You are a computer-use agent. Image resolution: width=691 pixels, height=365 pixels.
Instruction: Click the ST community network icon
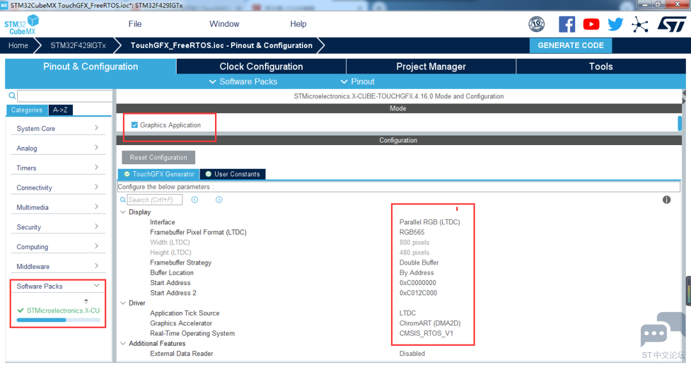tap(639, 25)
